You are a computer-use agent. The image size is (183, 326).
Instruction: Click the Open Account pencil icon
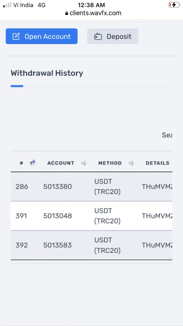(16, 37)
